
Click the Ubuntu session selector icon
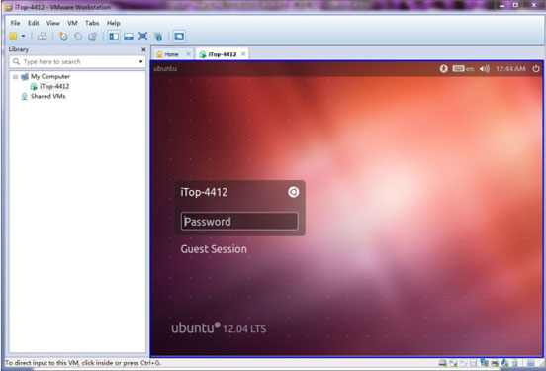click(x=293, y=192)
